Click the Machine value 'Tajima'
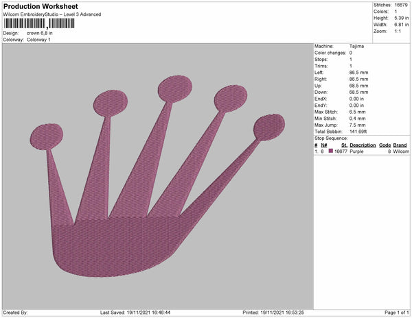The width and height of the screenshot is (412, 318). pyautogui.click(x=356, y=46)
